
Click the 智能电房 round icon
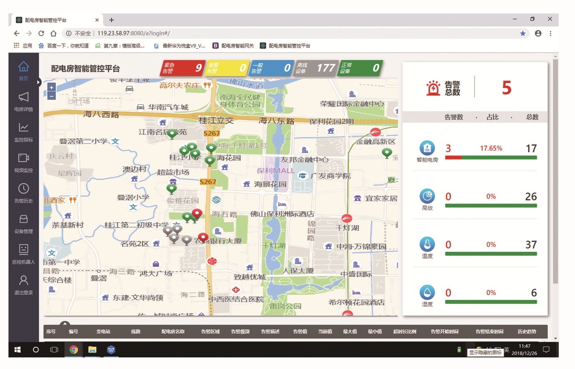pos(427,148)
